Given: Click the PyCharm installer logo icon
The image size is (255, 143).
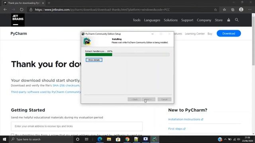Looking at the screenshot, I should click(x=87, y=41).
